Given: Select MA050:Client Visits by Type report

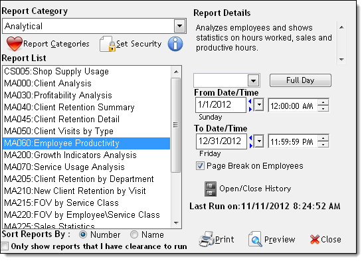Looking at the screenshot, I should coord(86,131).
